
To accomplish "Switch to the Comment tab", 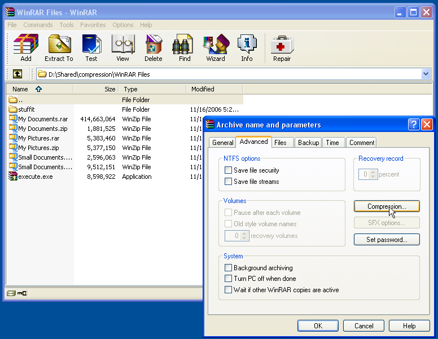I will 362,142.
